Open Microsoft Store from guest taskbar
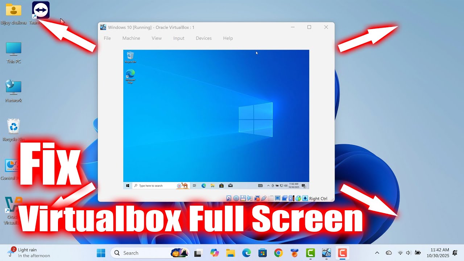This screenshot has height=261, width=464. (x=221, y=186)
